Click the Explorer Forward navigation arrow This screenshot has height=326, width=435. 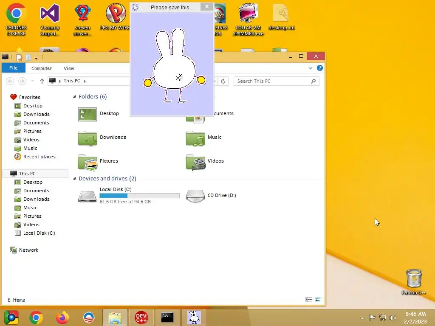[x=22, y=81]
